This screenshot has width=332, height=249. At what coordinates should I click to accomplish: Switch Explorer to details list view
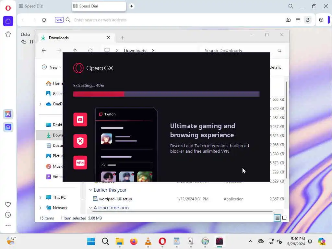tap(277, 218)
